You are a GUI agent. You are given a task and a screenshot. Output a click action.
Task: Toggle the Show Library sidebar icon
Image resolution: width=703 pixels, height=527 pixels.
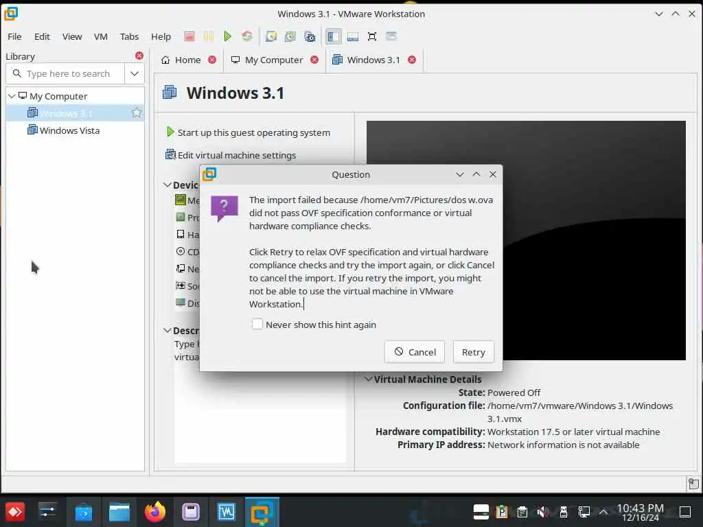tap(333, 36)
